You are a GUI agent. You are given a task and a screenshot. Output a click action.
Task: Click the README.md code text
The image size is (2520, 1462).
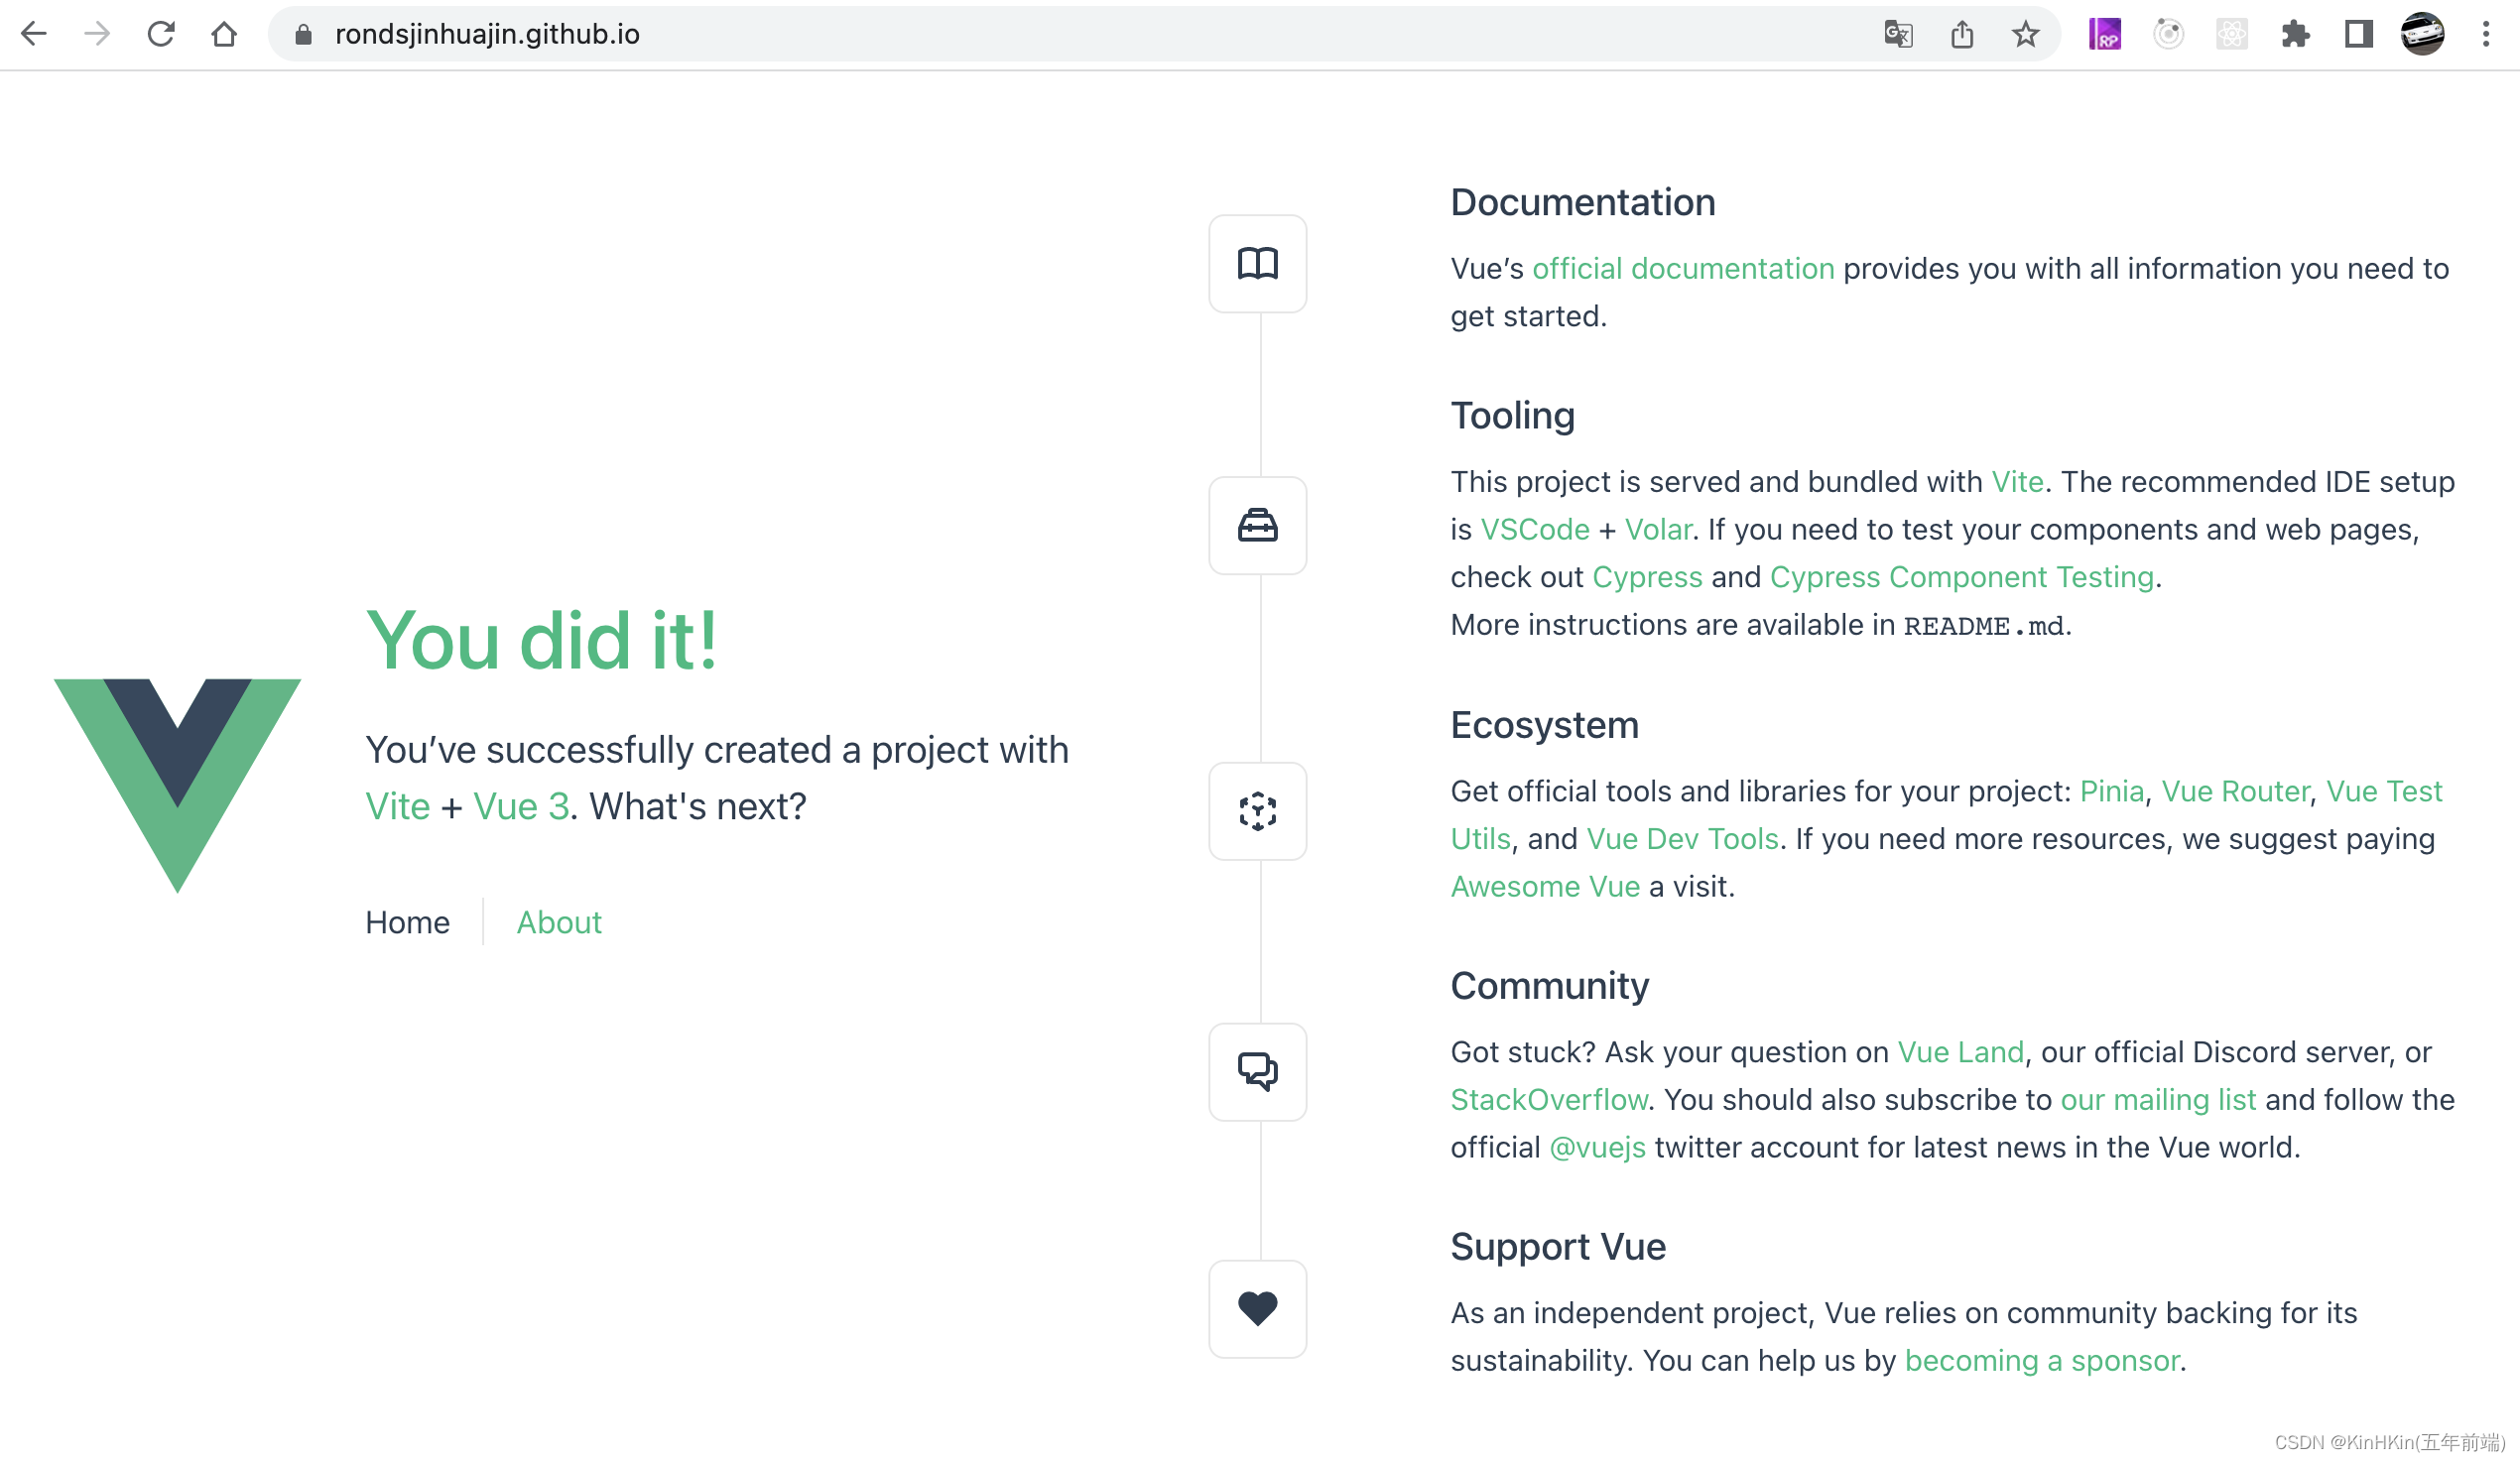tap(1984, 626)
